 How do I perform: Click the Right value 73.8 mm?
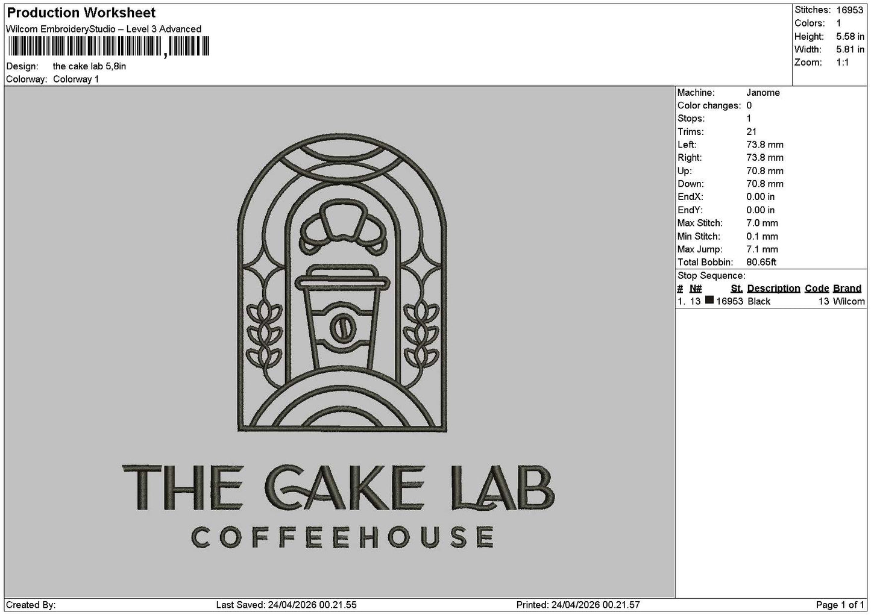[x=765, y=158]
